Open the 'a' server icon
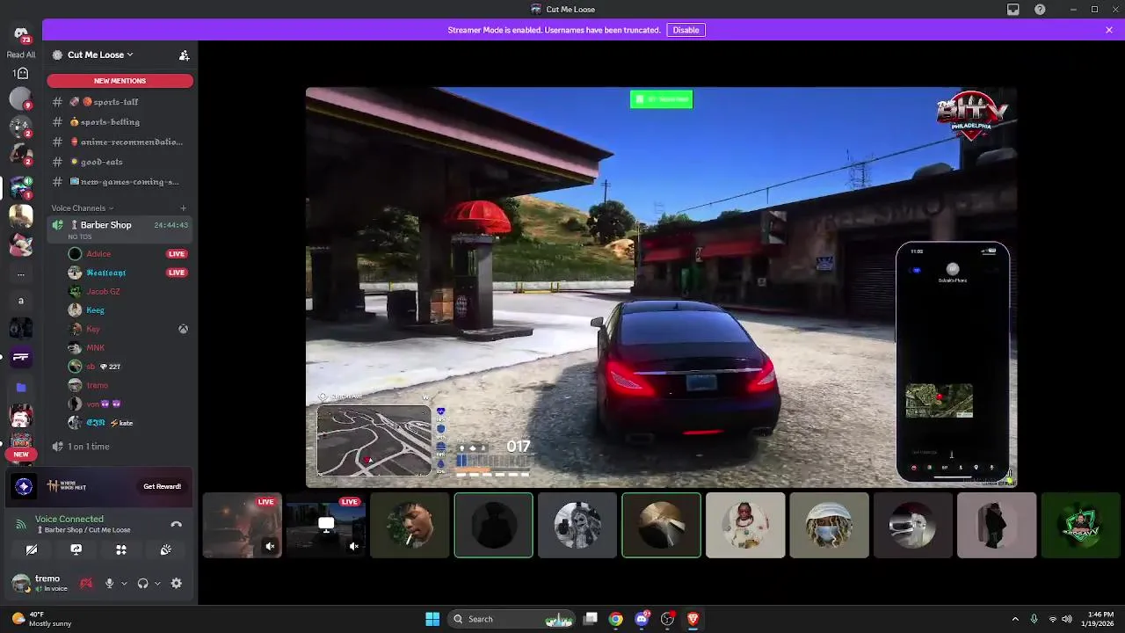 click(21, 302)
